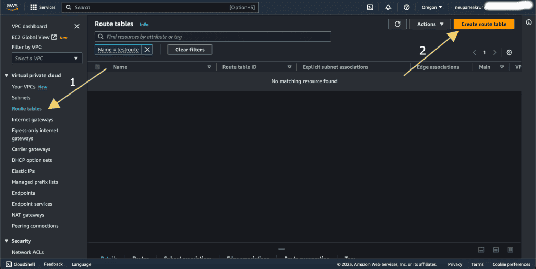Click the Edge associations column header

(438, 67)
